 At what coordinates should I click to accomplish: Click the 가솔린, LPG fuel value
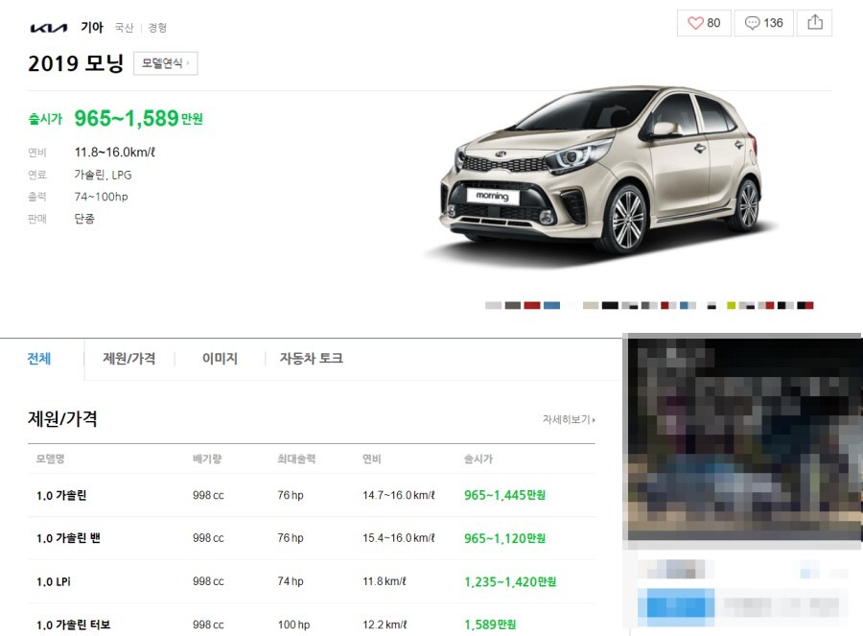pos(103,176)
